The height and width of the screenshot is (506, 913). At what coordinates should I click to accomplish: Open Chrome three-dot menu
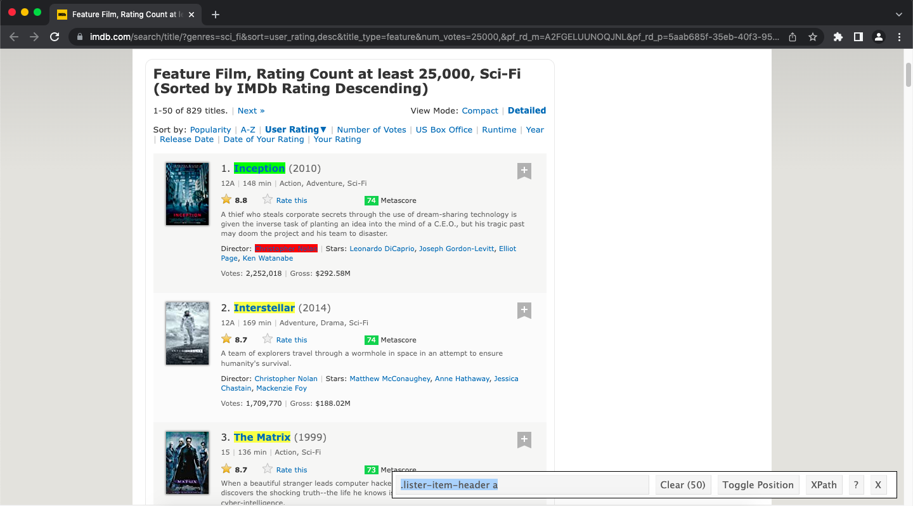coord(899,37)
